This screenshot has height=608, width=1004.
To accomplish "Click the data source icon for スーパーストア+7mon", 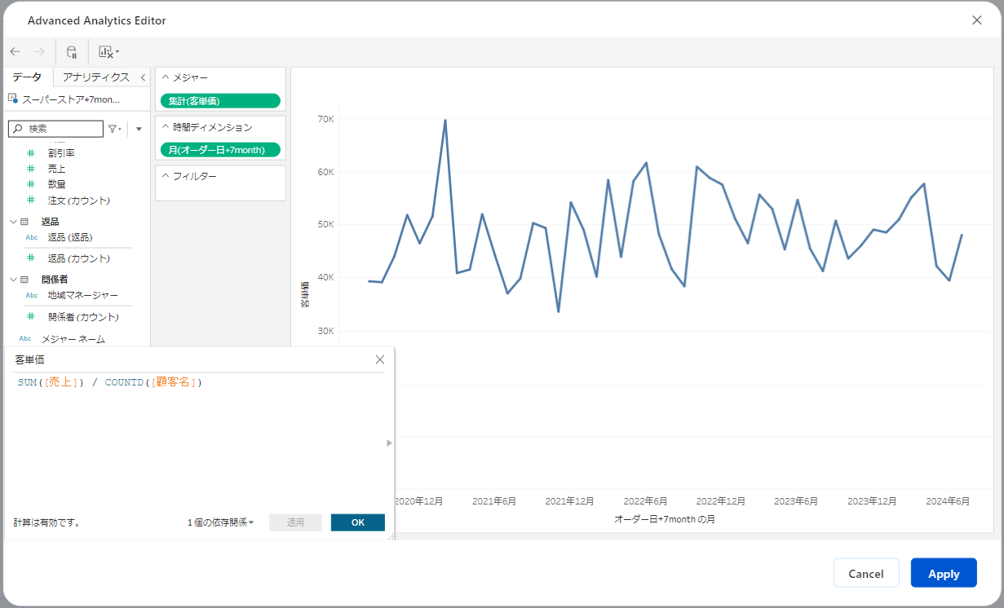I will (x=12, y=99).
